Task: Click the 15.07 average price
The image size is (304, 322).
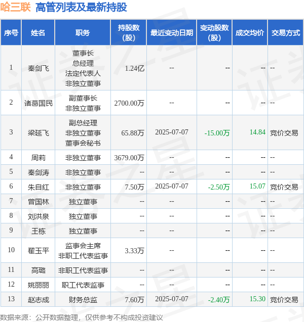Action: click(x=257, y=186)
